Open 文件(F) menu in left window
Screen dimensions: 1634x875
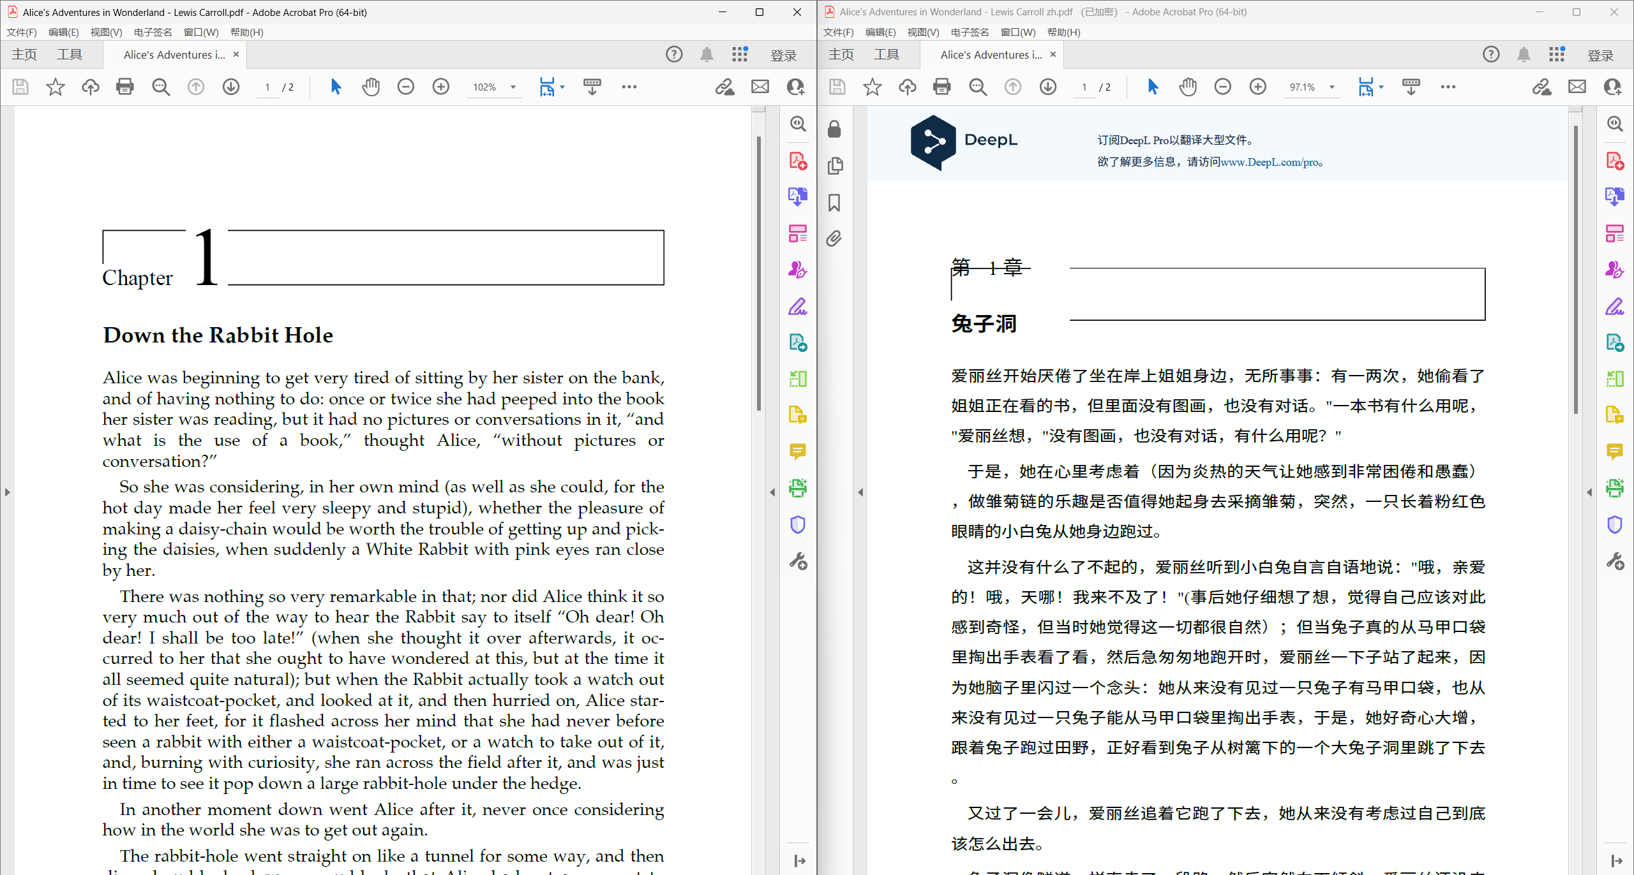(22, 32)
